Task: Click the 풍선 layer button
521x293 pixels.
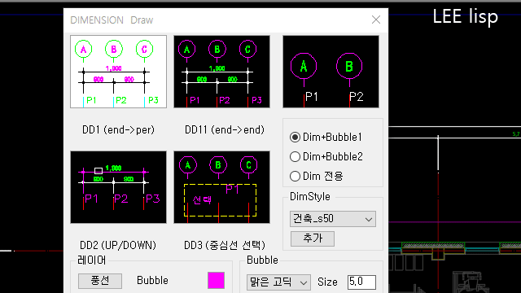Action: point(100,281)
